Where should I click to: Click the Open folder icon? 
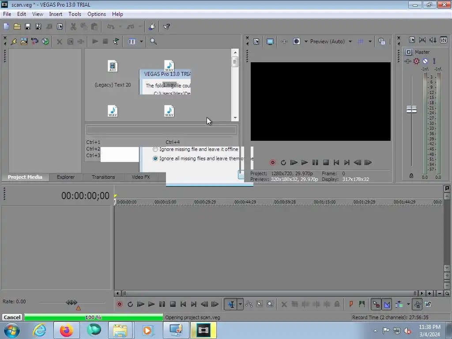(17, 26)
